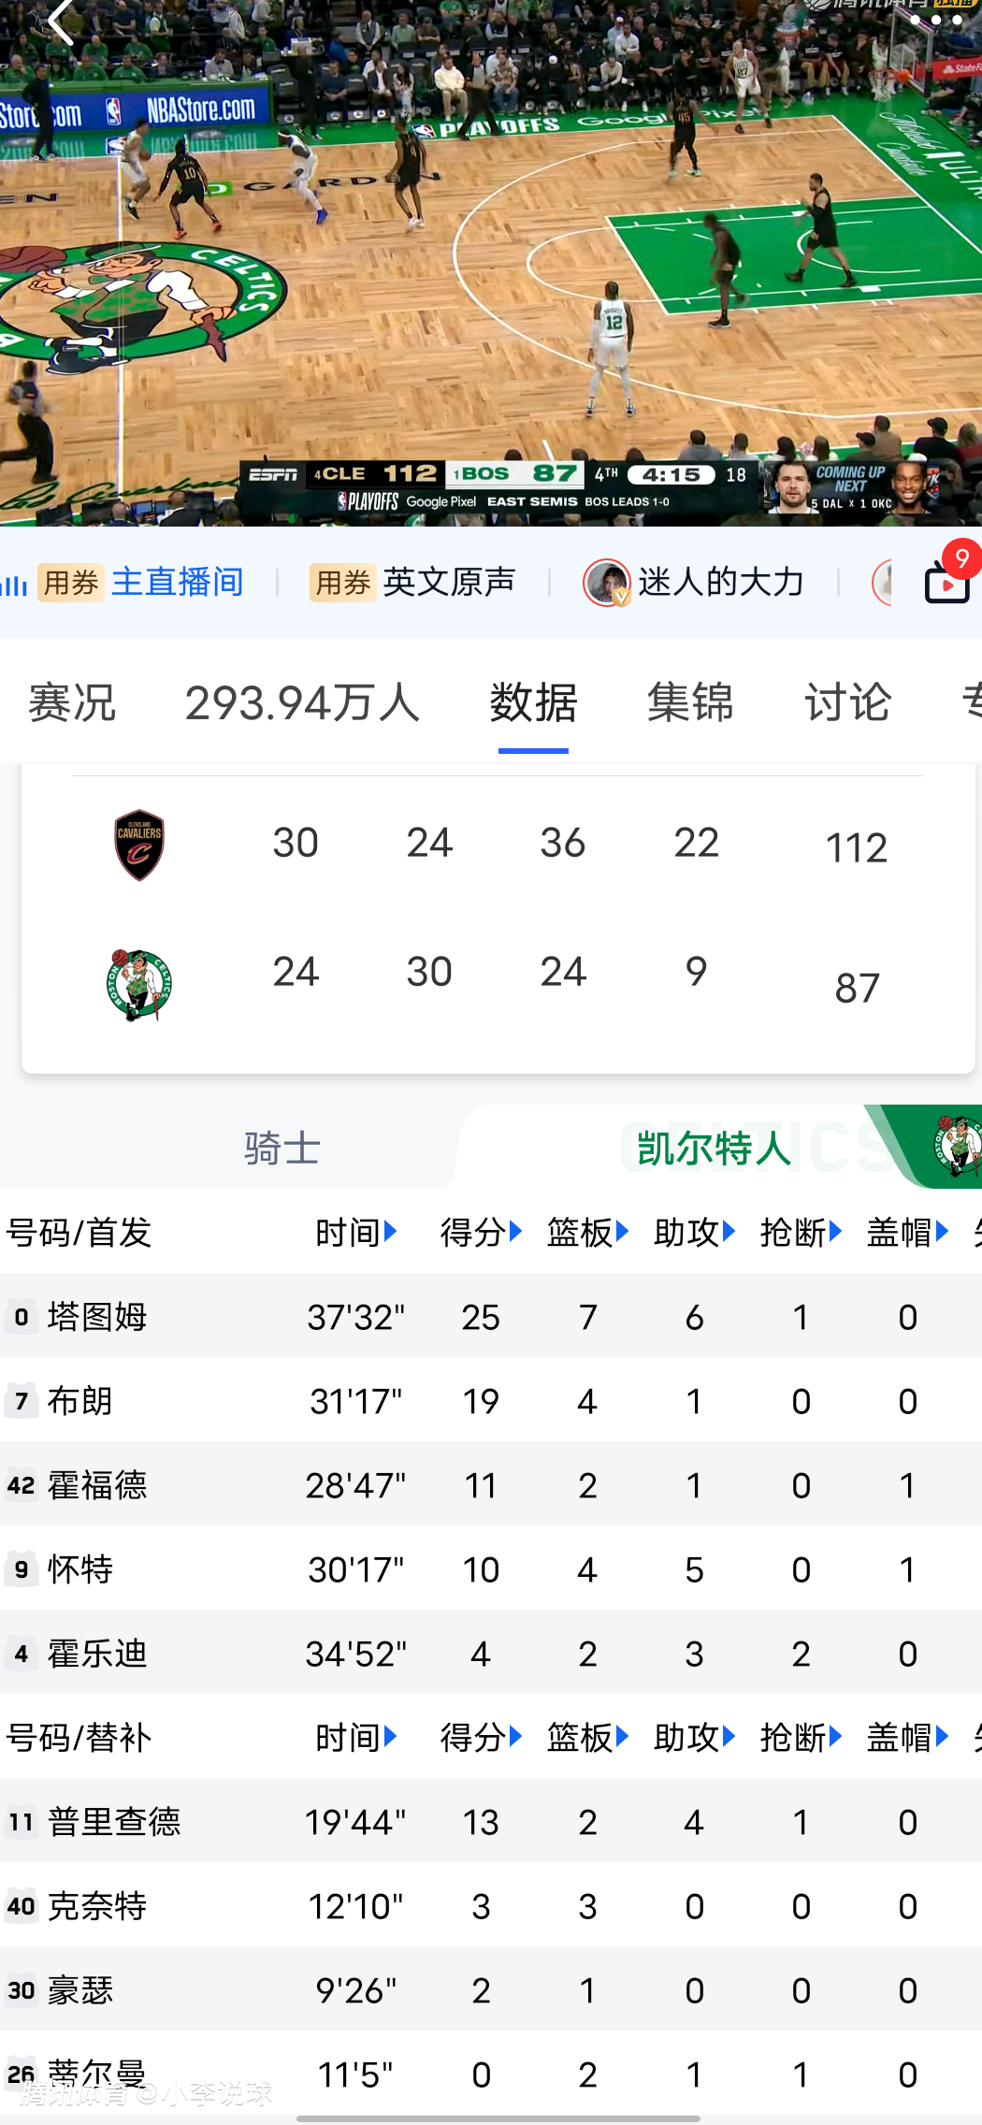The width and height of the screenshot is (982, 2125).
Task: Select the 凯尔特人 team stats
Action: (x=714, y=1148)
